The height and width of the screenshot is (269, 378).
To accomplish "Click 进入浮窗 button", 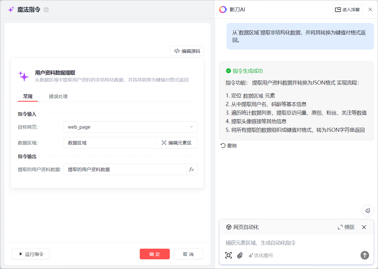I will click(347, 9).
